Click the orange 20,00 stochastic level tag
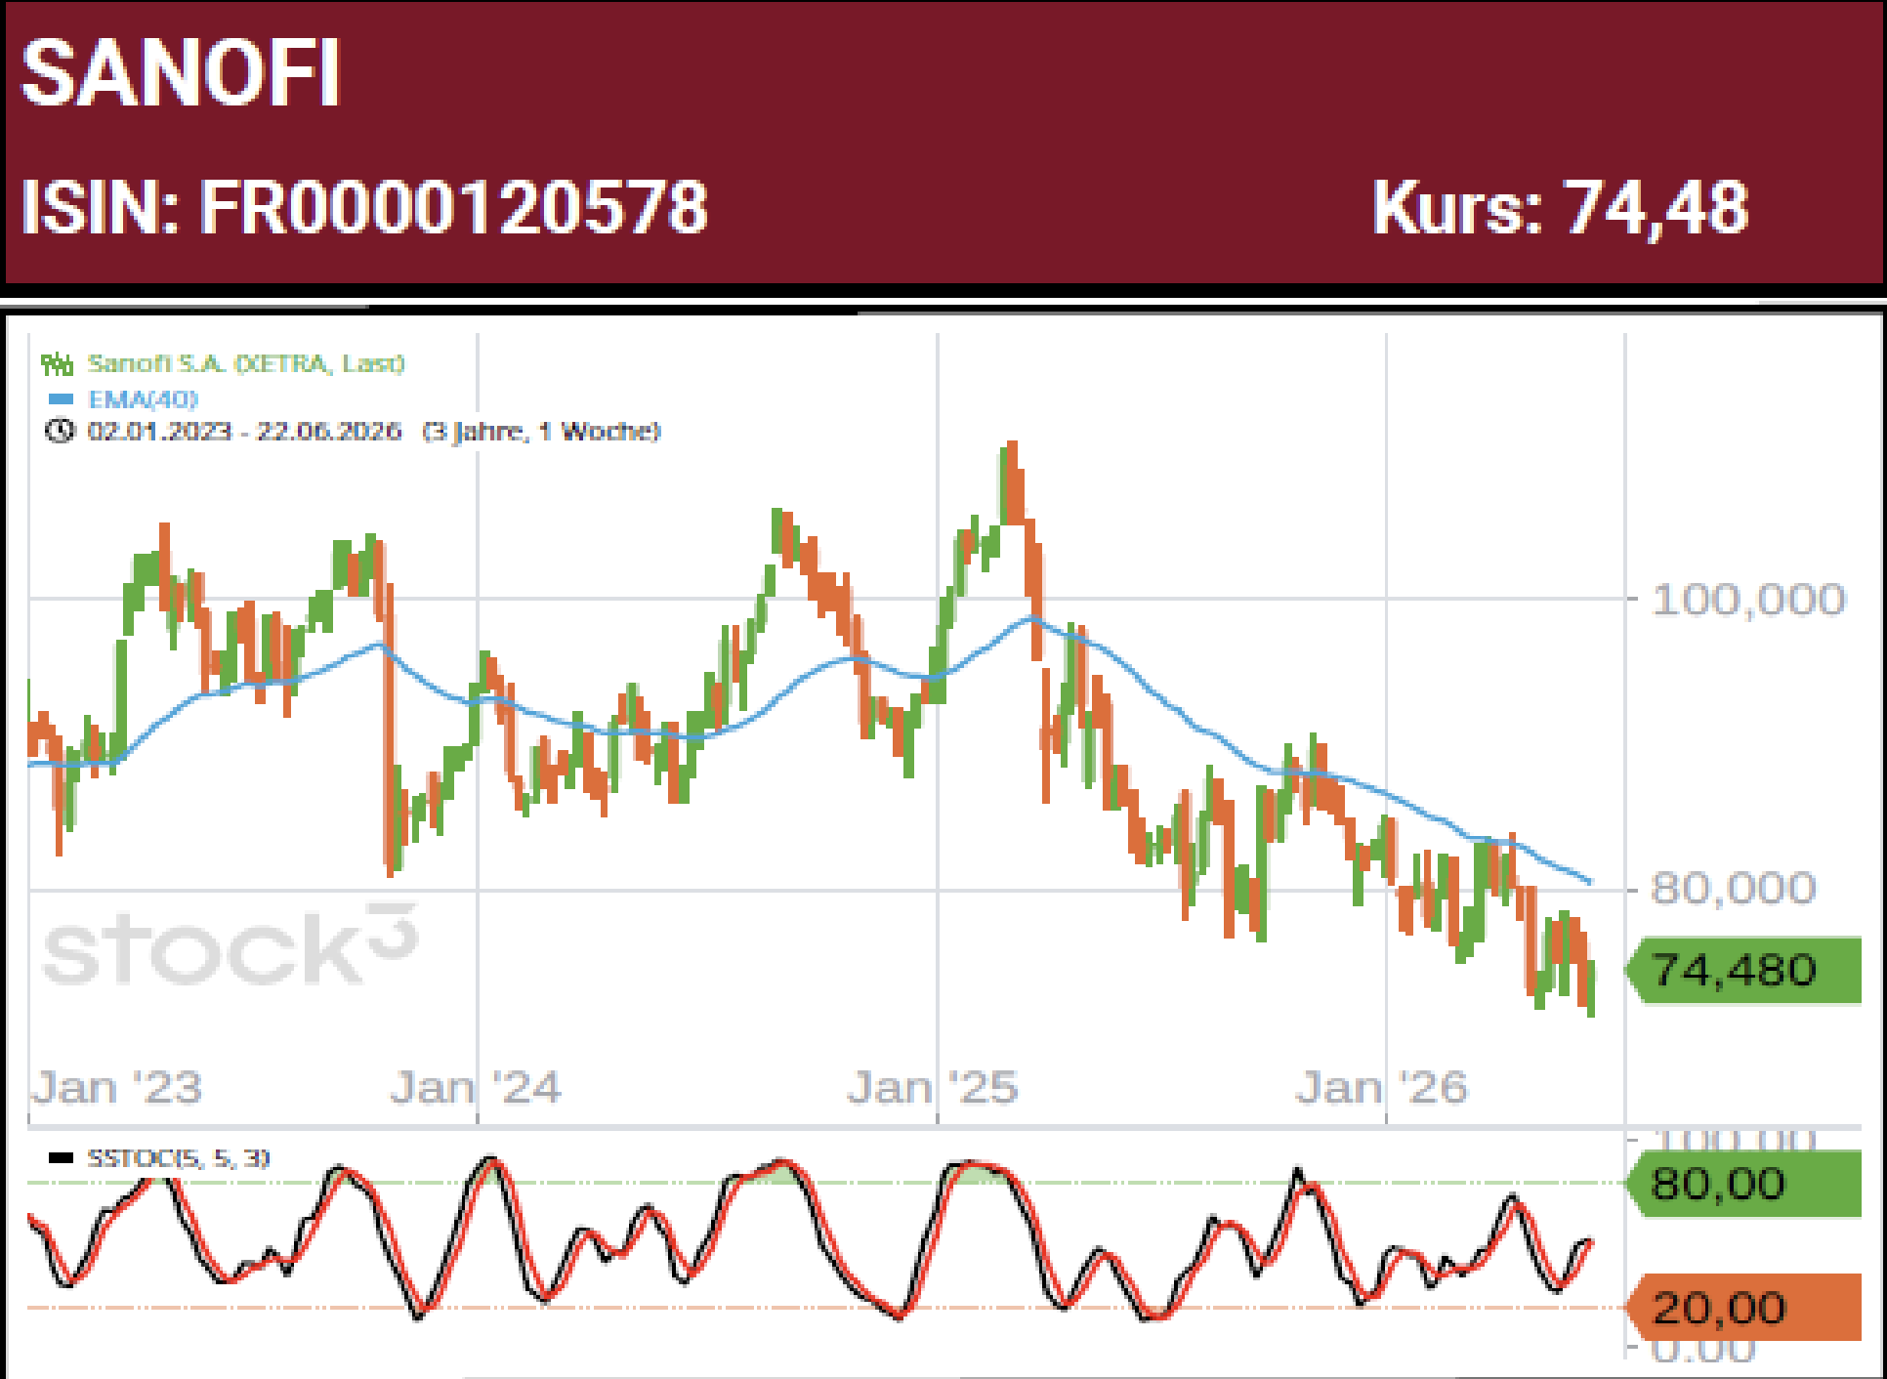 (x=1743, y=1308)
